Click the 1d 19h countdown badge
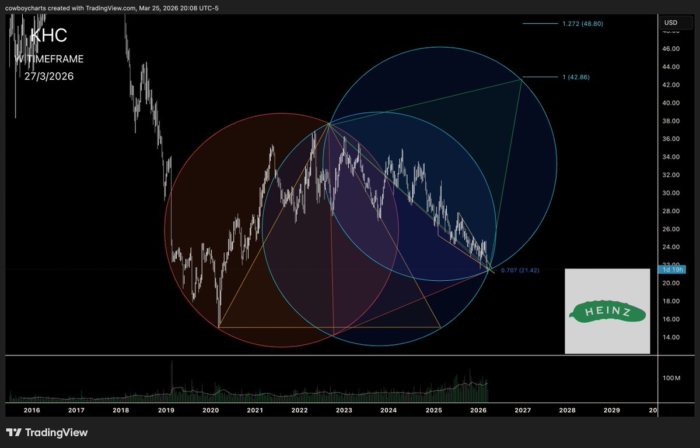The height and width of the screenshot is (448, 700). (672, 270)
